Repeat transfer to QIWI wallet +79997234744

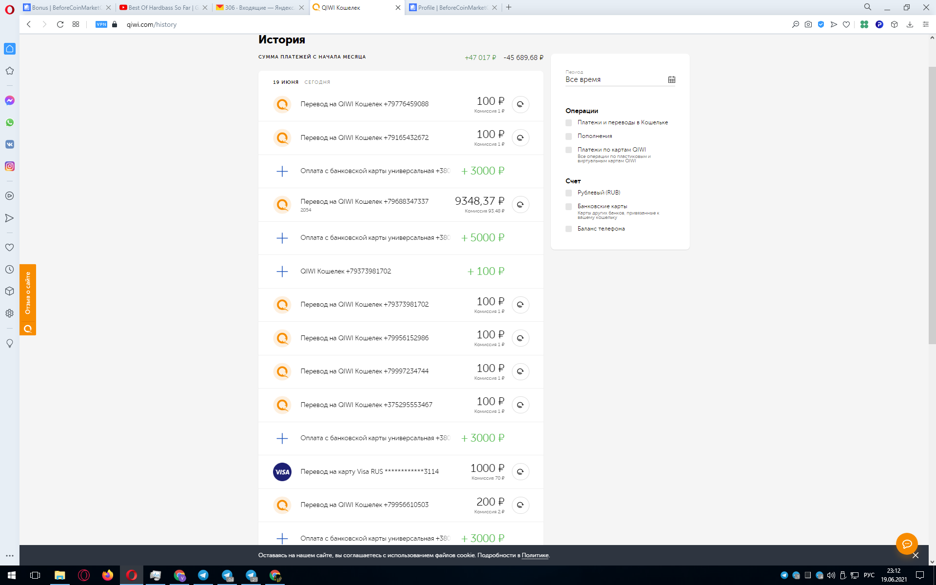520,371
